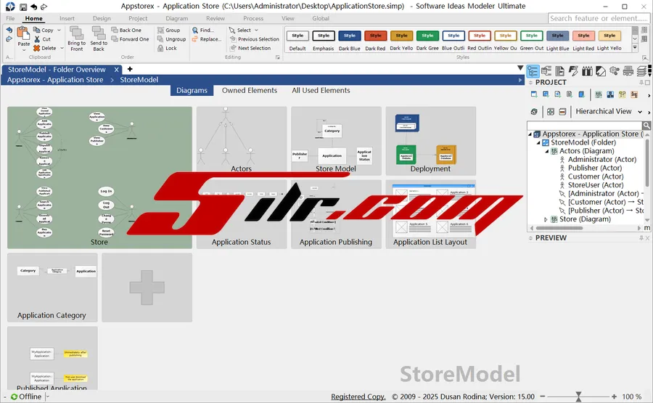Zoom in with the plus button
Viewport: 653px width, 403px height.
point(615,396)
